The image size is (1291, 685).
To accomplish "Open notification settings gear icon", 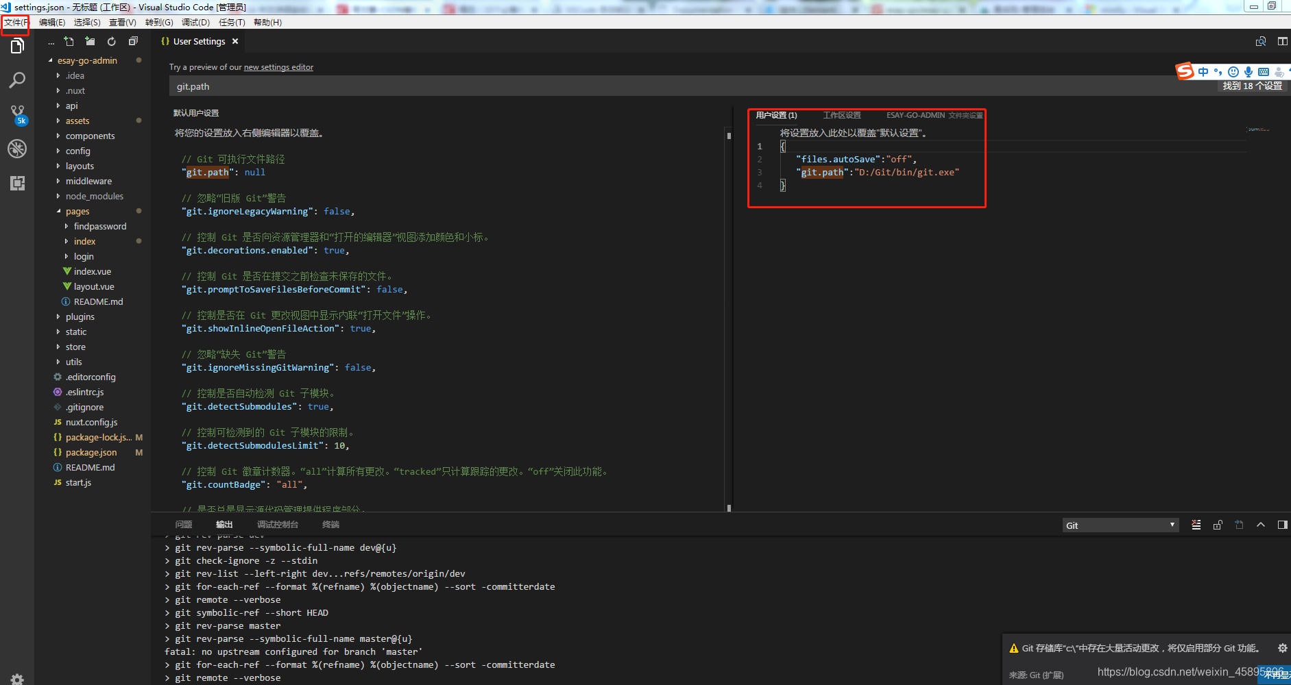I will pyautogui.click(x=1282, y=648).
